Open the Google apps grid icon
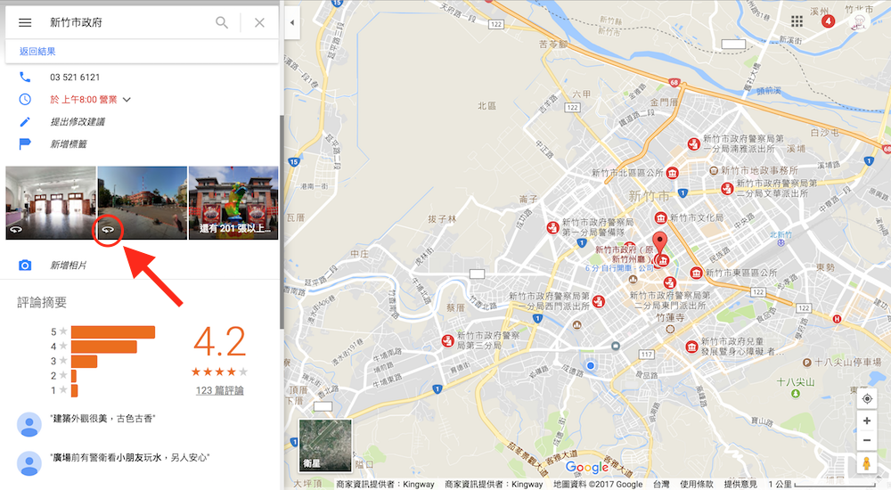Screen dimensions: 891x490 tap(797, 21)
